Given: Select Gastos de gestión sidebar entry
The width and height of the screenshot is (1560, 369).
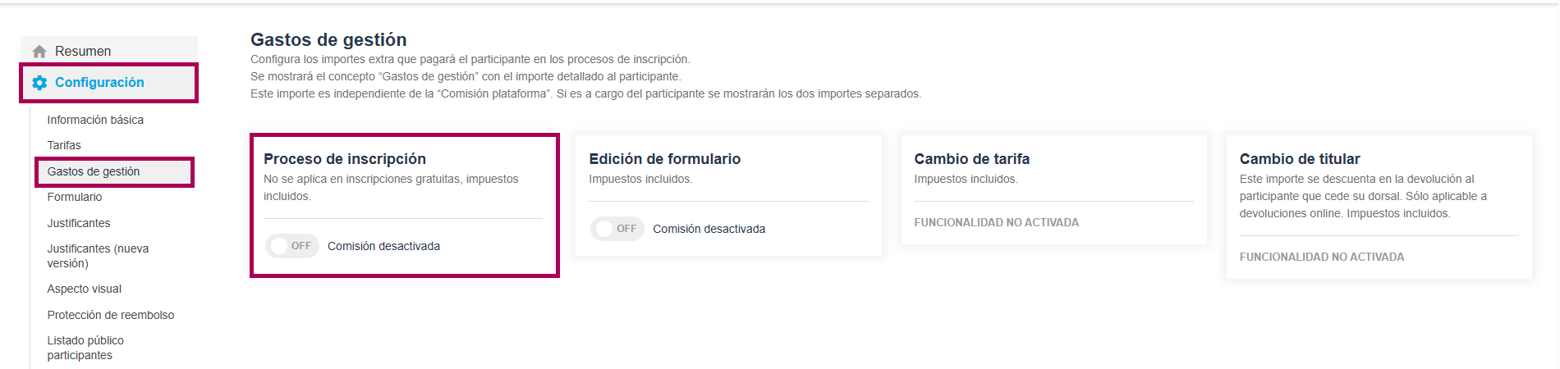Looking at the screenshot, I should [94, 171].
